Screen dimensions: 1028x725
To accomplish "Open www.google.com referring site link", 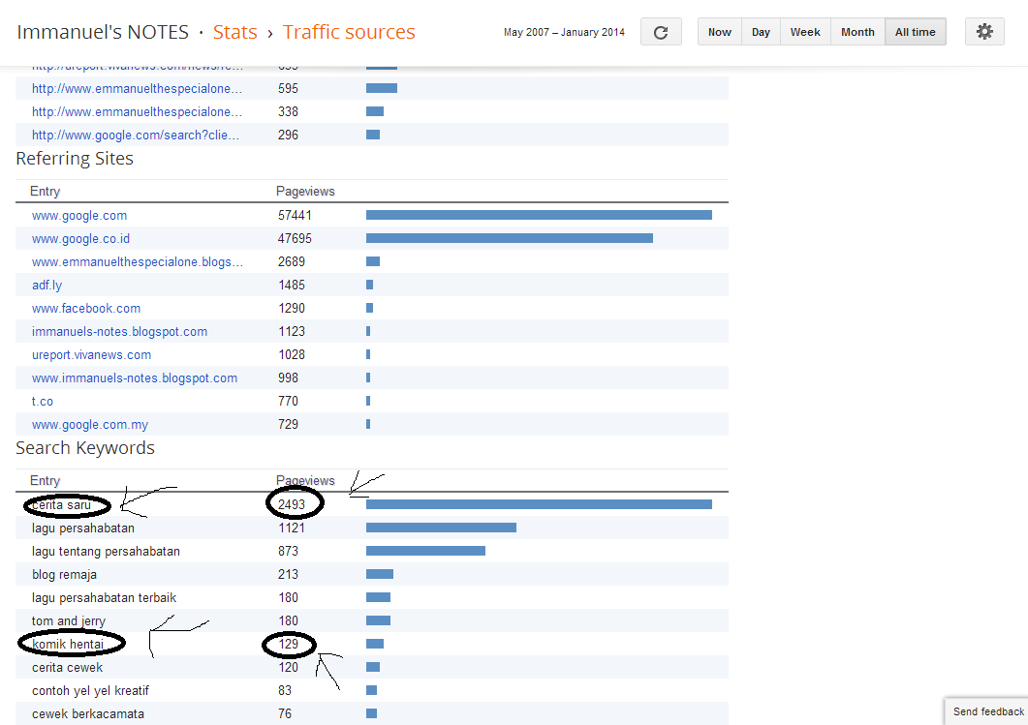I will [x=79, y=216].
